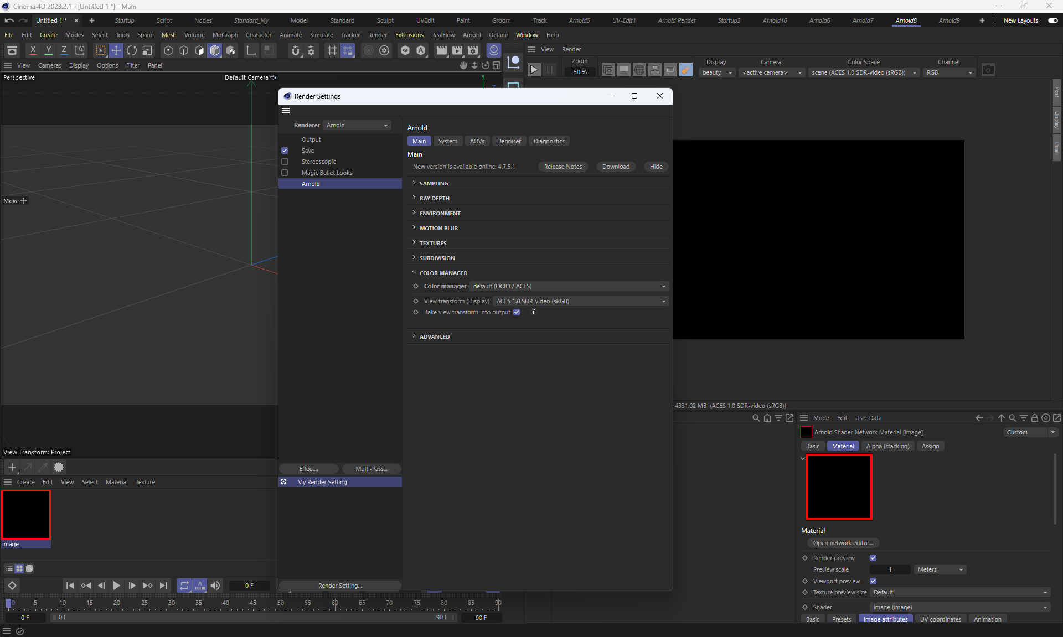Click the Zoom 50 % field
This screenshot has width=1063, height=637.
pos(580,72)
